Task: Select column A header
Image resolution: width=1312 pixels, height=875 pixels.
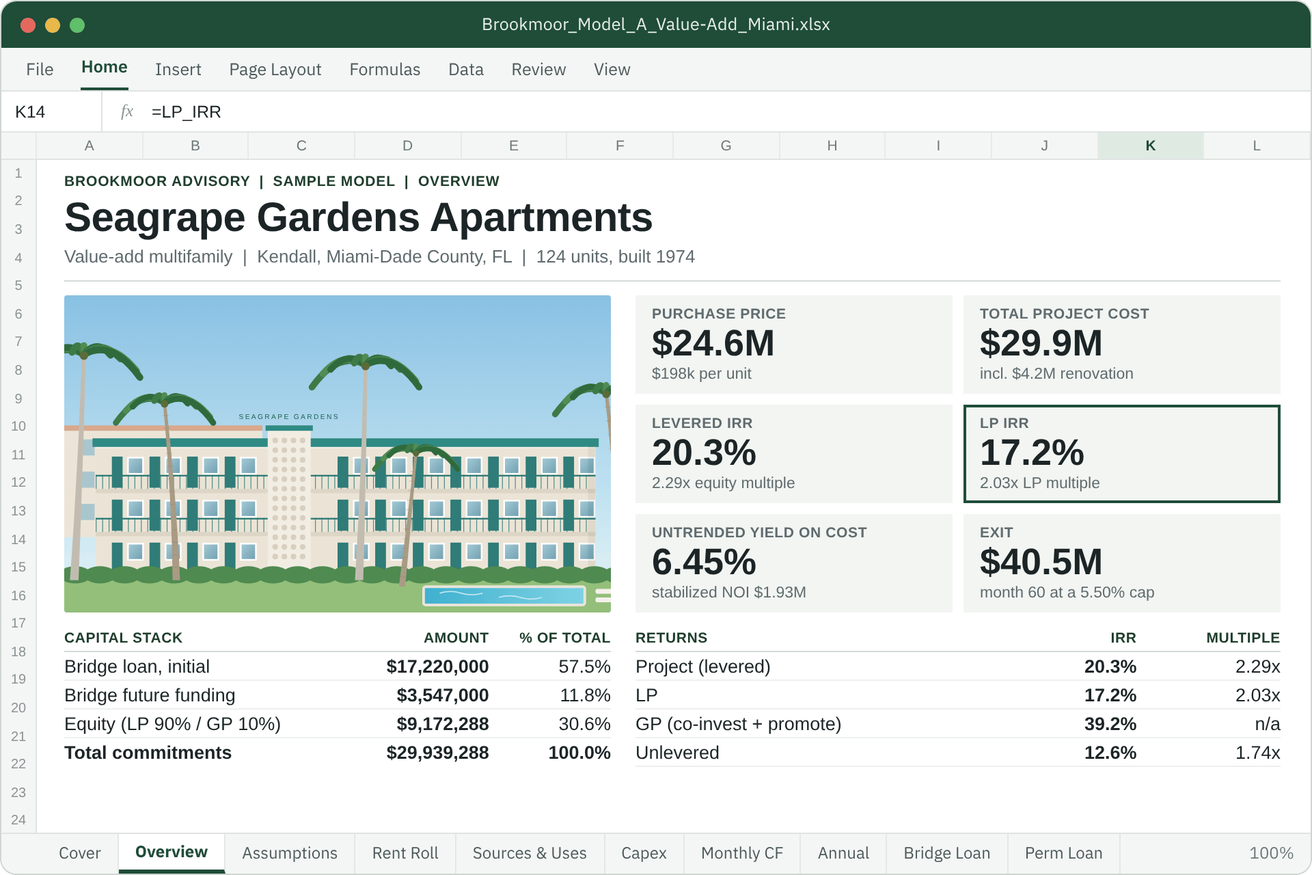Action: [x=89, y=146]
